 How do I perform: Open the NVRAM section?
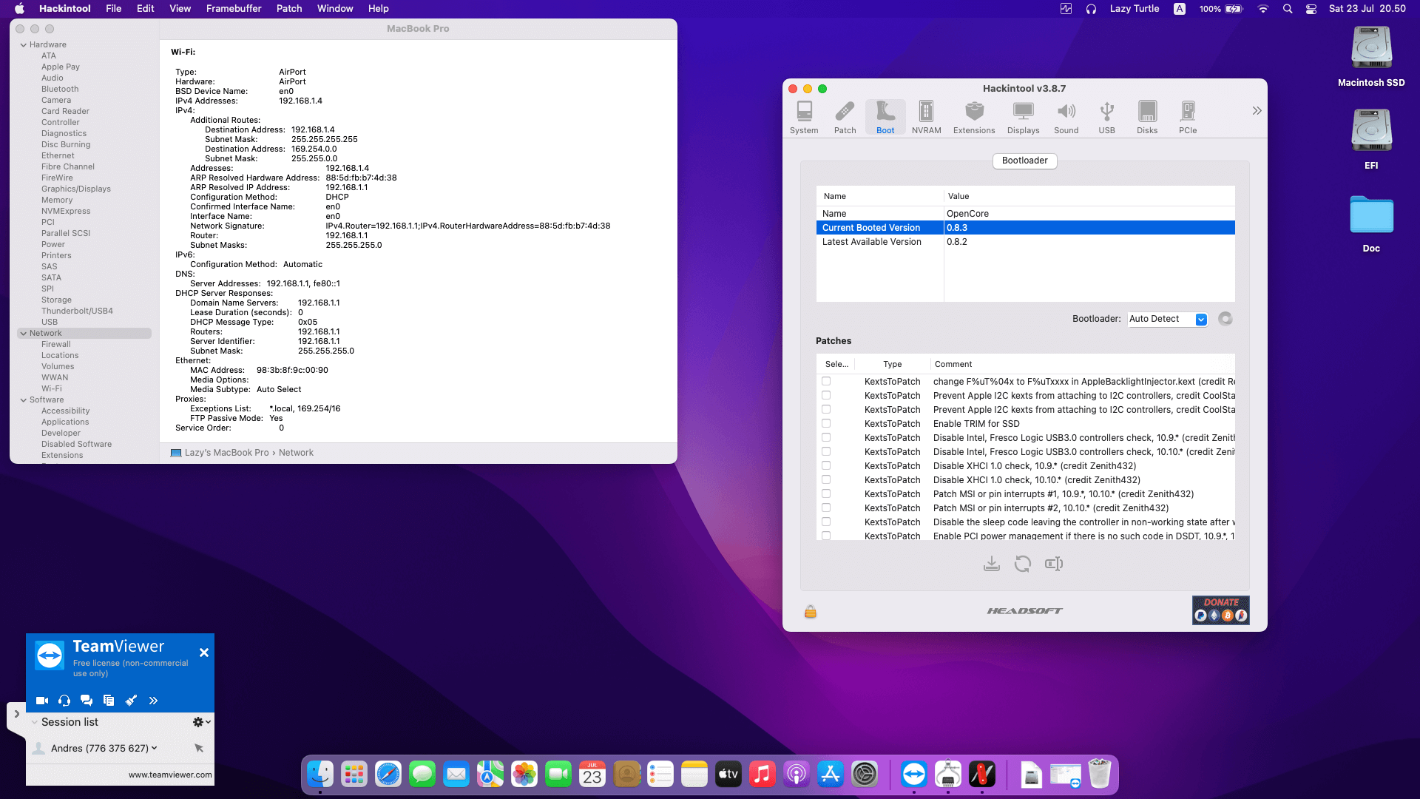pos(926,118)
